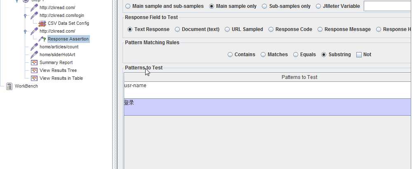412x169 pixels.
Task: Select Main sample and sub-samples
Action: point(128,6)
